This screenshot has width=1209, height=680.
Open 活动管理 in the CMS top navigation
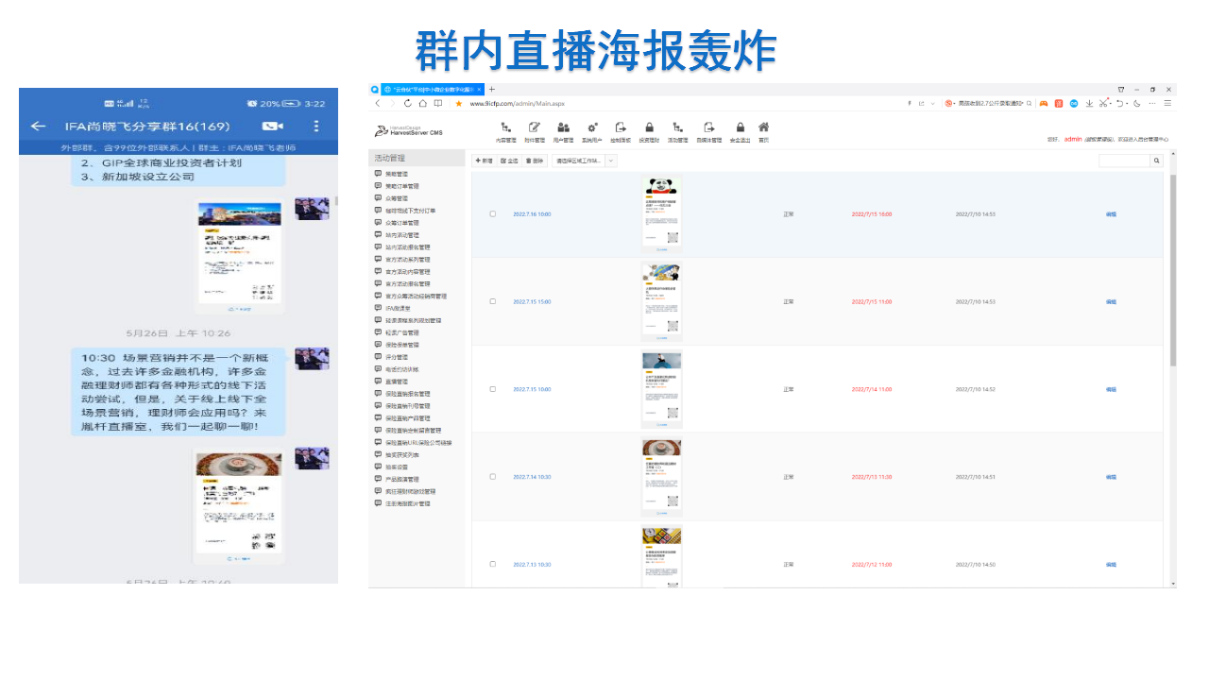[677, 132]
